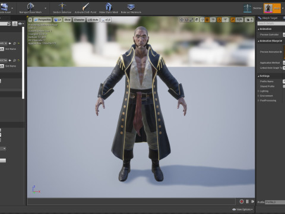
Task: Open the Morph Target tab
Action: pos(268,18)
